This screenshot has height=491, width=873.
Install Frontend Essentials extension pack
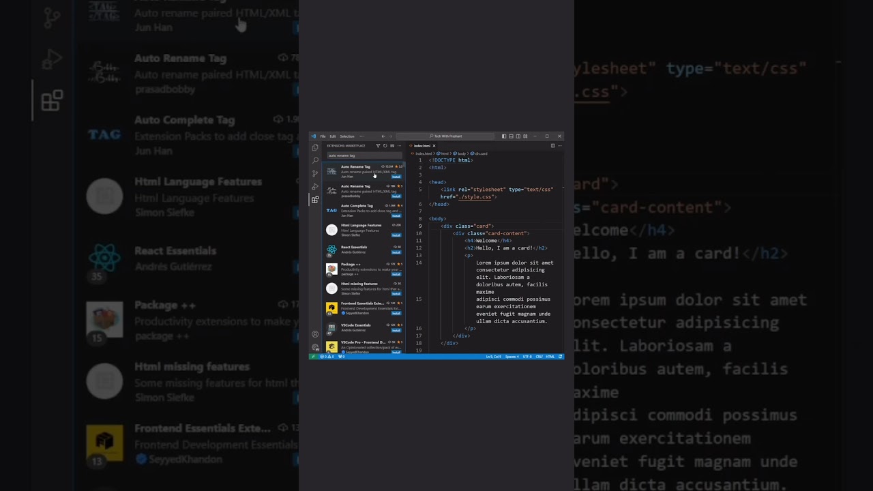click(396, 313)
